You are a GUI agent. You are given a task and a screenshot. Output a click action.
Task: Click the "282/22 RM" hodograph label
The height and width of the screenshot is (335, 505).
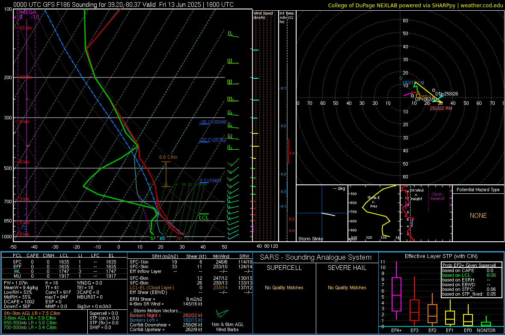[x=441, y=108]
